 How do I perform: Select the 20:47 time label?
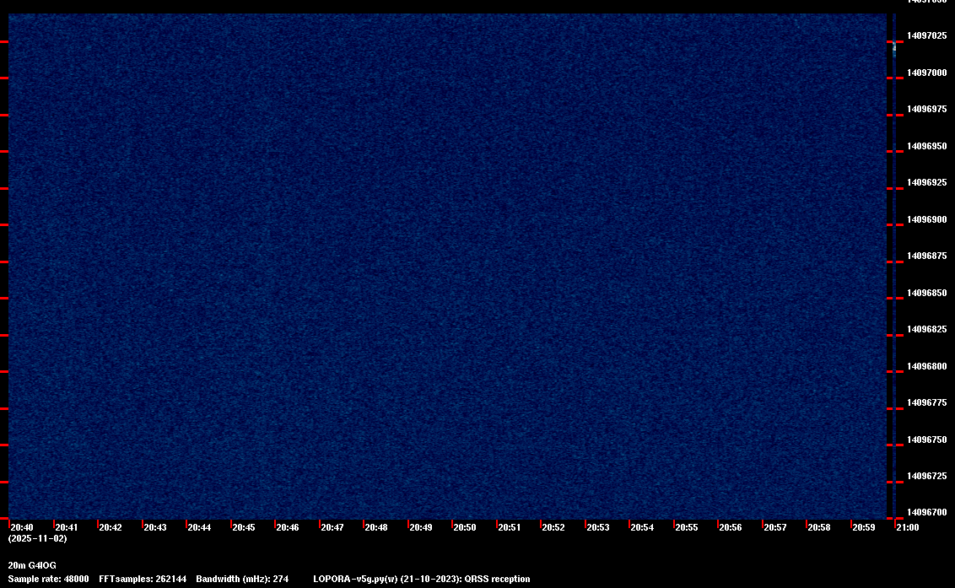[332, 527]
